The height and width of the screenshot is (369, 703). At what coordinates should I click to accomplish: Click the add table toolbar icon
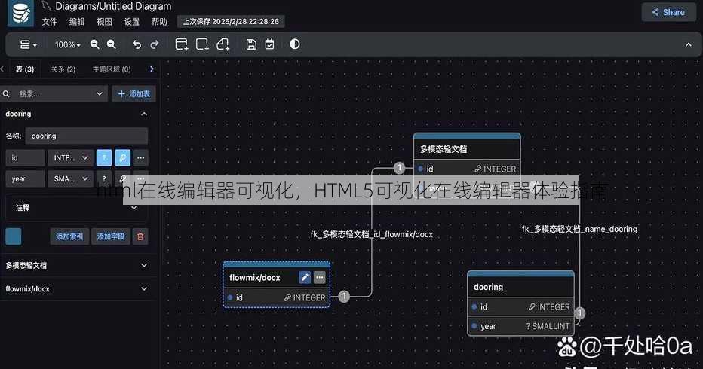(x=181, y=44)
